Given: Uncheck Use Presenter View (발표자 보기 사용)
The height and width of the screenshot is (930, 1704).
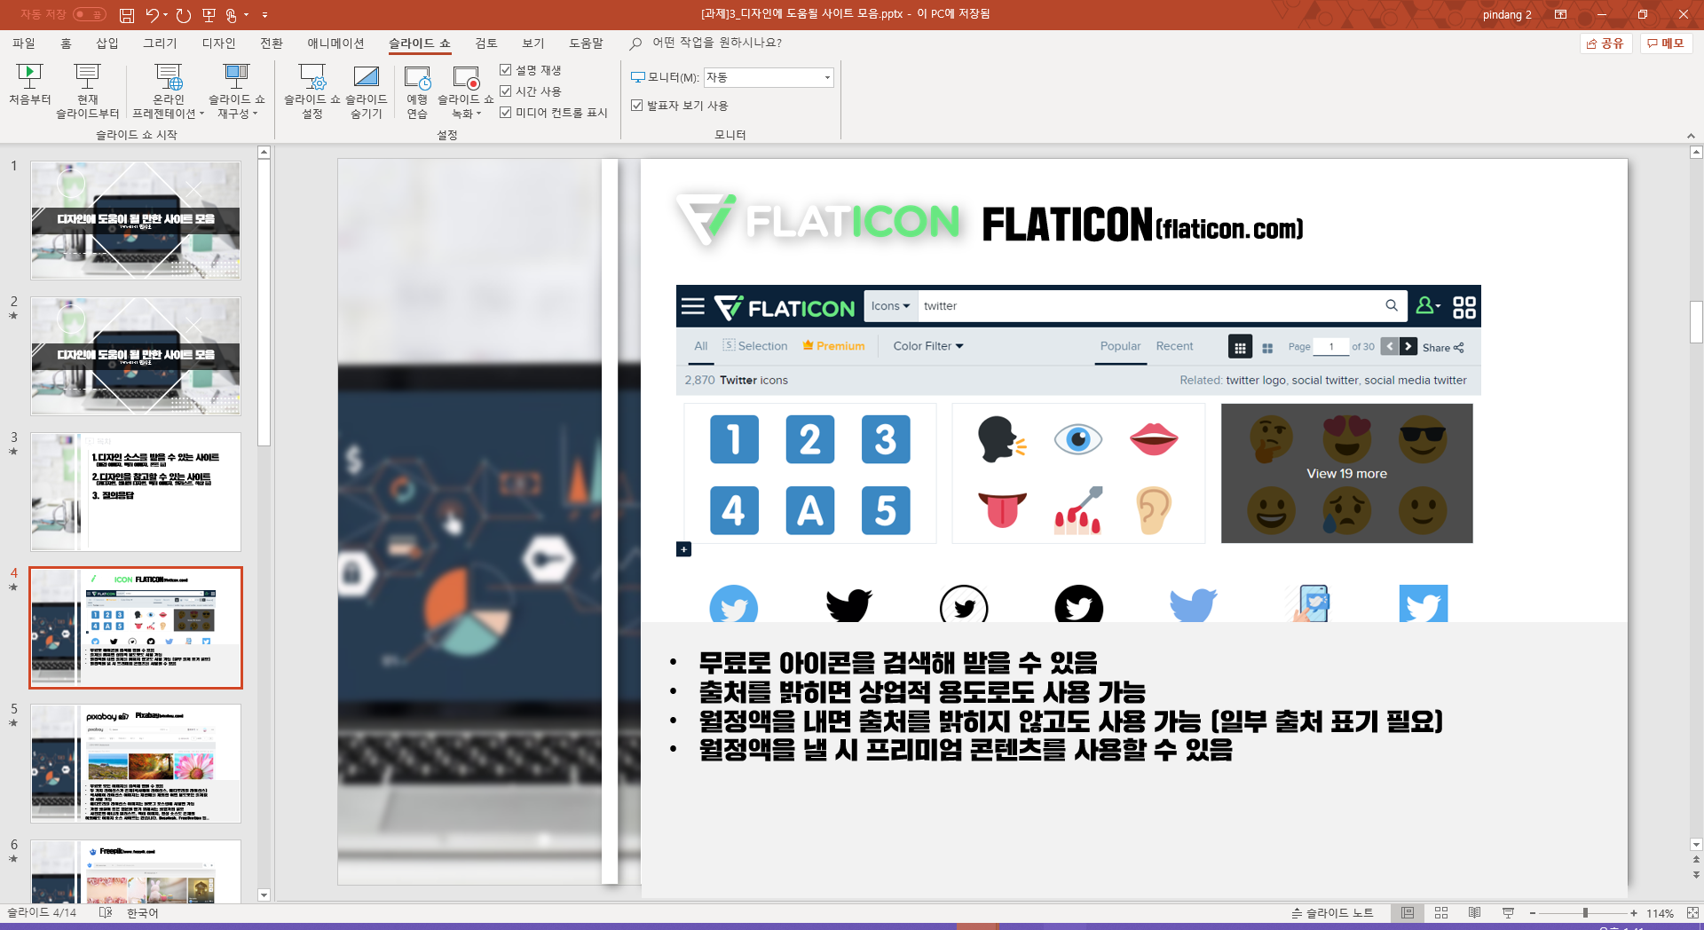Looking at the screenshot, I should pyautogui.click(x=636, y=105).
